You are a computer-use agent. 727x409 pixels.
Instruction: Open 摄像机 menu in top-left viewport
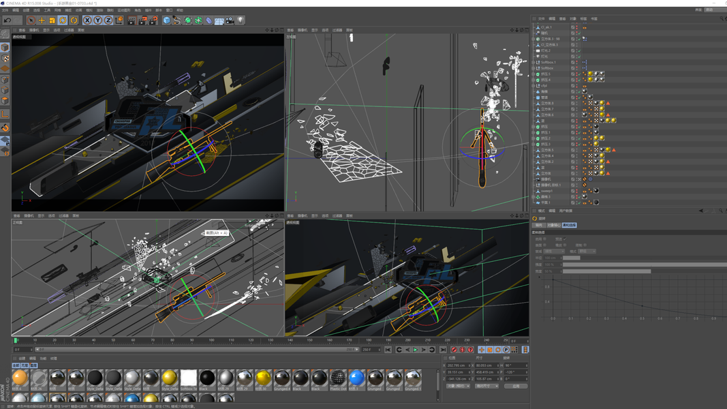[x=34, y=30]
